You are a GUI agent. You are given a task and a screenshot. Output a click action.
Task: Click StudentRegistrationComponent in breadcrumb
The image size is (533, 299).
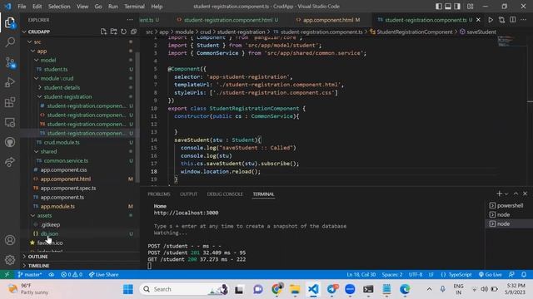coord(415,32)
